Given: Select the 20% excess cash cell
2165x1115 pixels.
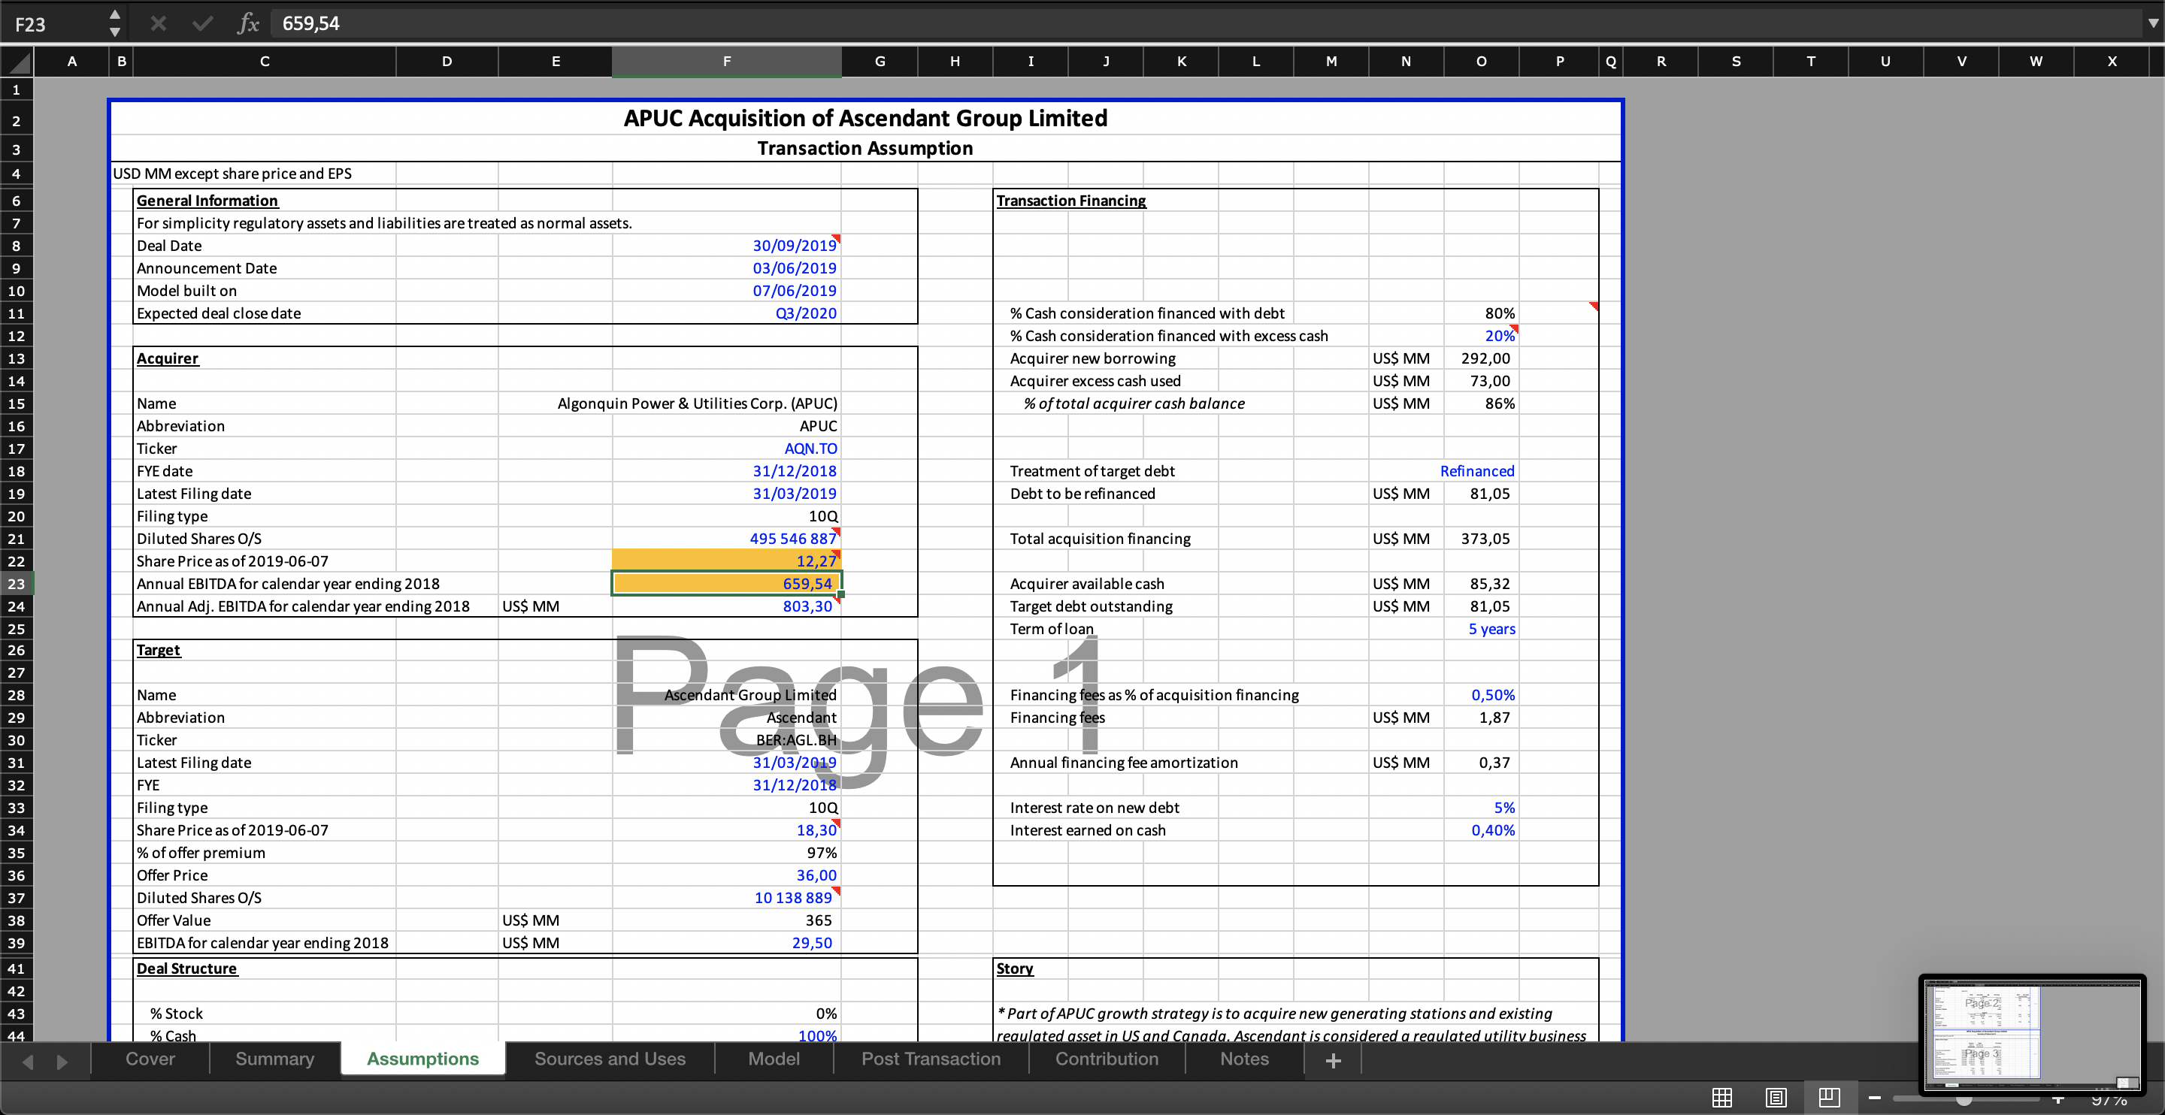Looking at the screenshot, I should pos(1482,336).
